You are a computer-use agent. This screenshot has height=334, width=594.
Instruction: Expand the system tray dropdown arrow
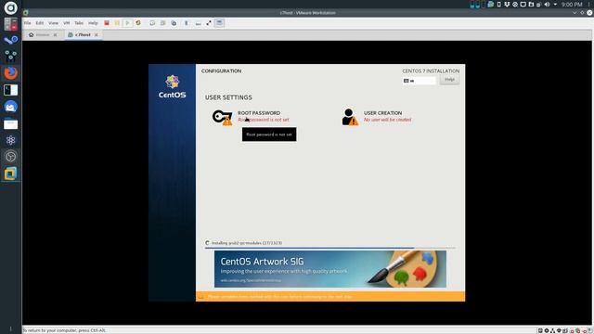[x=555, y=5]
